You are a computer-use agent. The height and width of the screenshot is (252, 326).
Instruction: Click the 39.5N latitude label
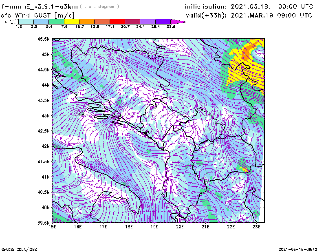tap(44, 223)
